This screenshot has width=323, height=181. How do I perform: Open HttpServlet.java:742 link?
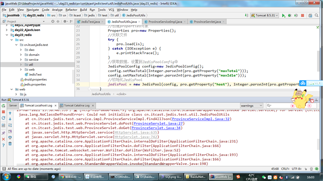136,137
